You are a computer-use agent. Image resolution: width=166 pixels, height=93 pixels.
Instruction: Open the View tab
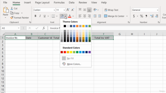[x=94, y=3]
